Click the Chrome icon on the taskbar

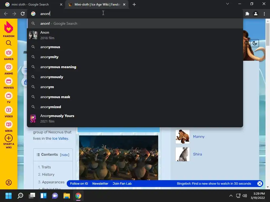[x=78, y=196]
